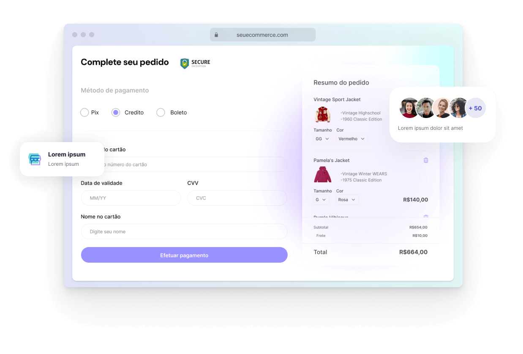This screenshot has width=523, height=354.
Task: Expand the Rosa color dropdown
Action: click(347, 200)
